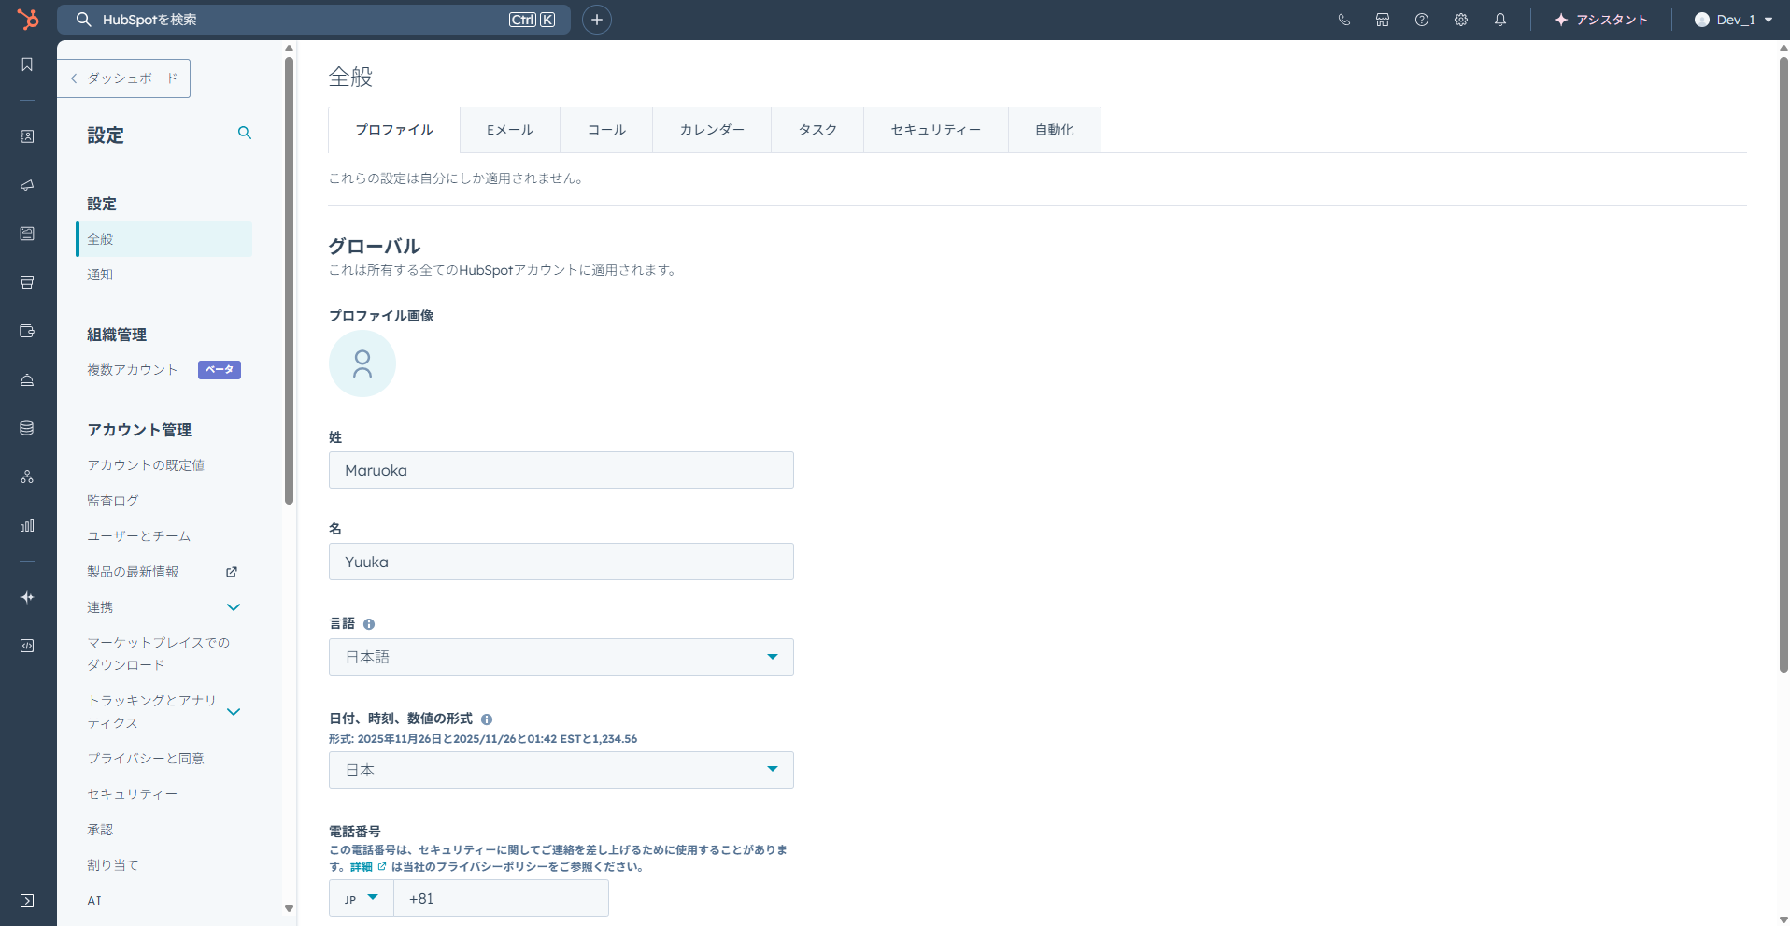This screenshot has width=1790, height=926.
Task: Click the profile image avatar placeholder
Action: 362,363
